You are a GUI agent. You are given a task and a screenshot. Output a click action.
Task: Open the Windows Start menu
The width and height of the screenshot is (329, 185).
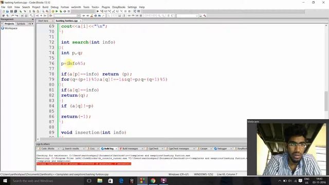5,180
